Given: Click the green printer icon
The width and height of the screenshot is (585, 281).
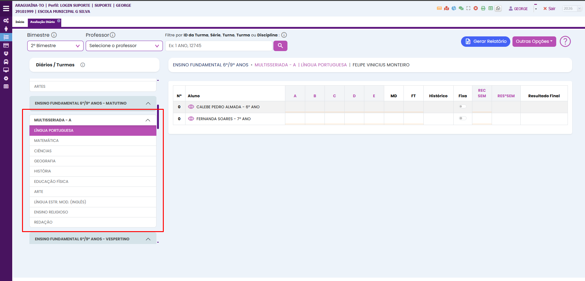Looking at the screenshot, I should [x=483, y=9].
